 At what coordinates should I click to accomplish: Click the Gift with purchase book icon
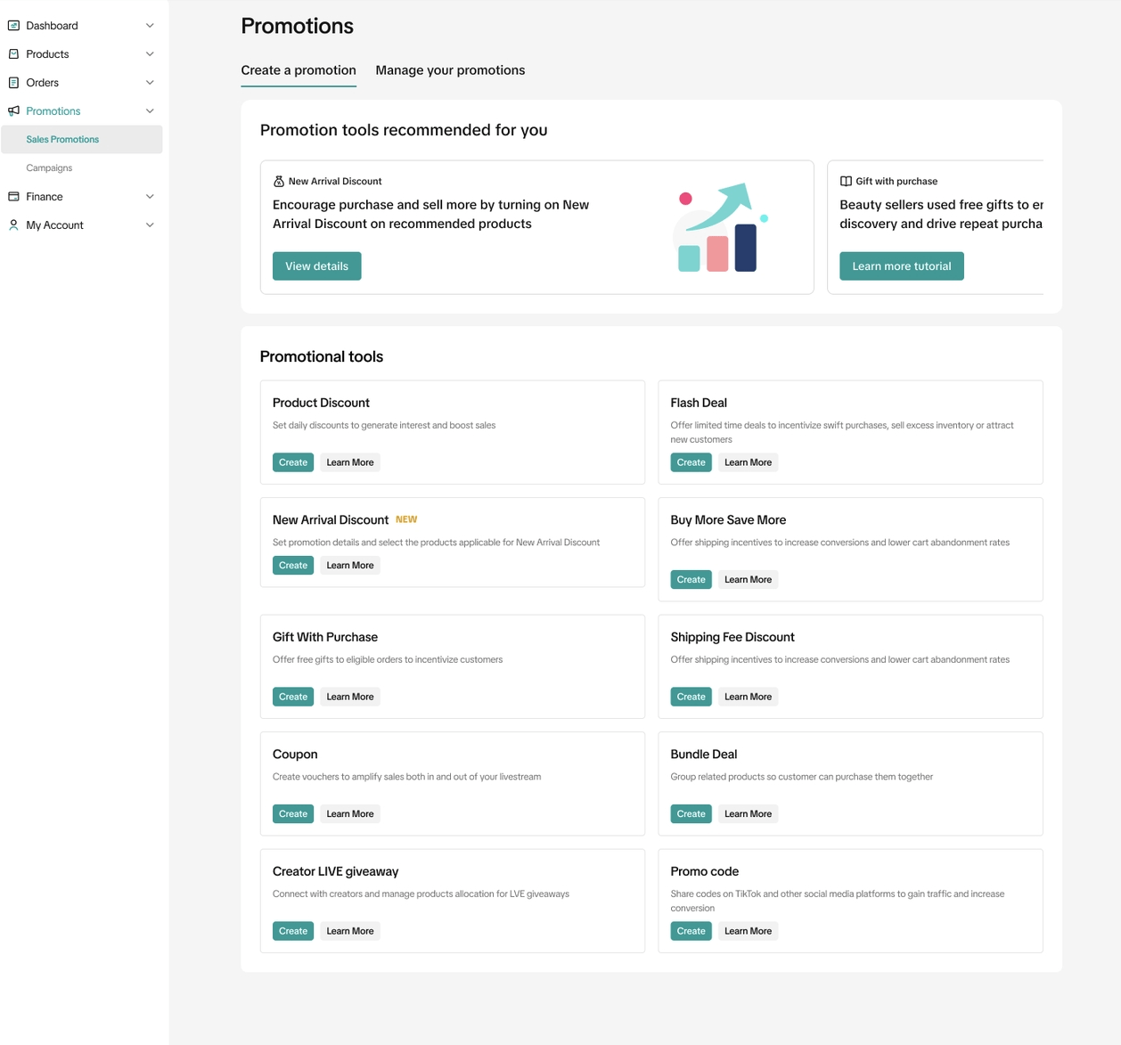846,181
